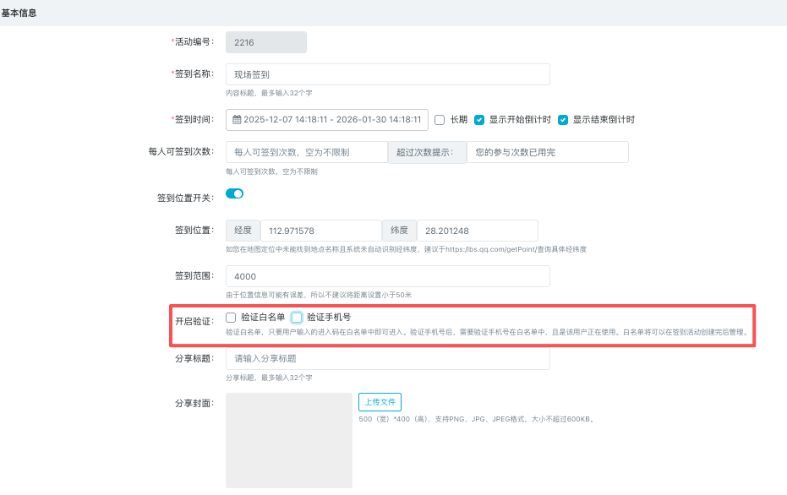Click the 分享封面 image placeholder

[x=288, y=440]
